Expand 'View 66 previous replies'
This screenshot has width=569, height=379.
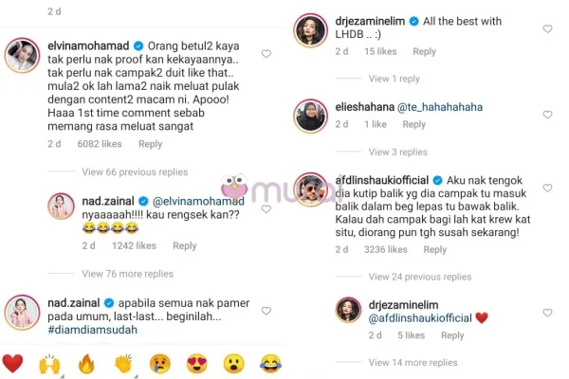coord(135,171)
